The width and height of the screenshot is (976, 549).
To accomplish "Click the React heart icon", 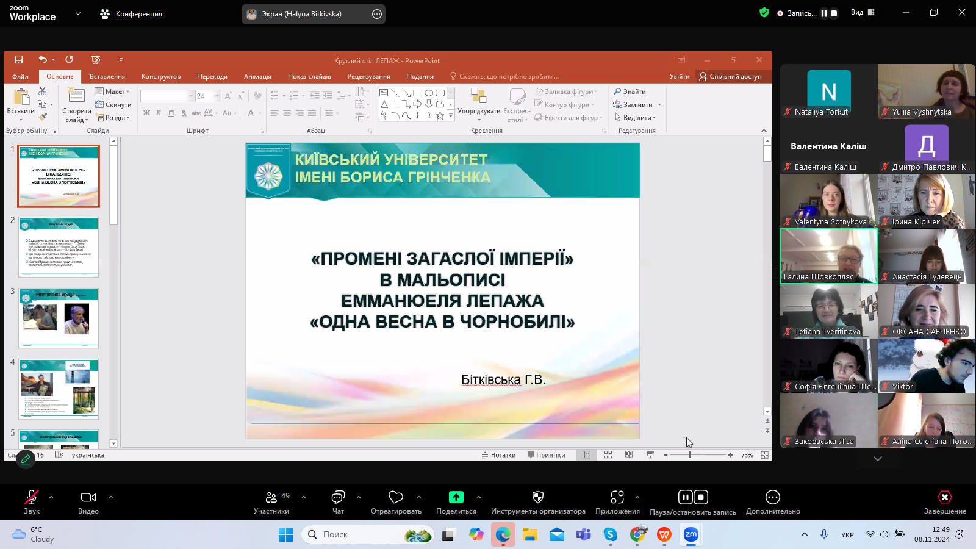I will tap(396, 498).
